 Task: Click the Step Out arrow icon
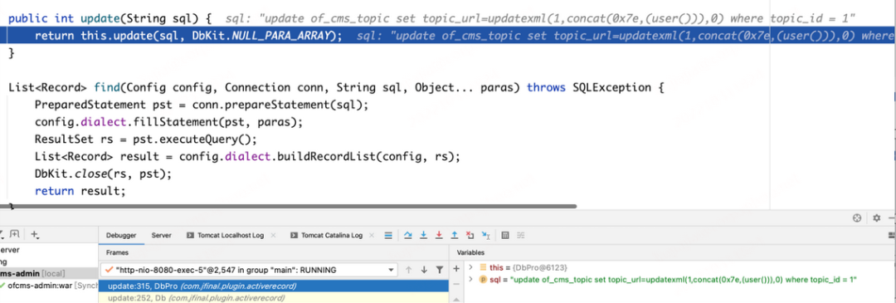click(455, 235)
